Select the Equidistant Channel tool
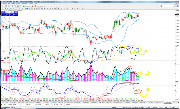Viewport: 180px width, 109px height. pyautogui.click(x=72, y=9)
